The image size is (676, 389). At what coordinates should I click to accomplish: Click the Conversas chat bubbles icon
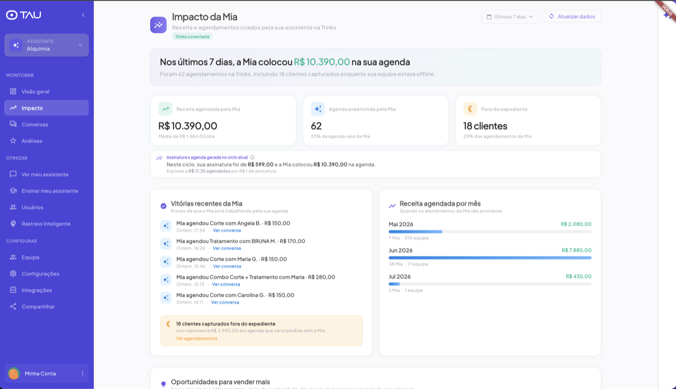tap(13, 124)
